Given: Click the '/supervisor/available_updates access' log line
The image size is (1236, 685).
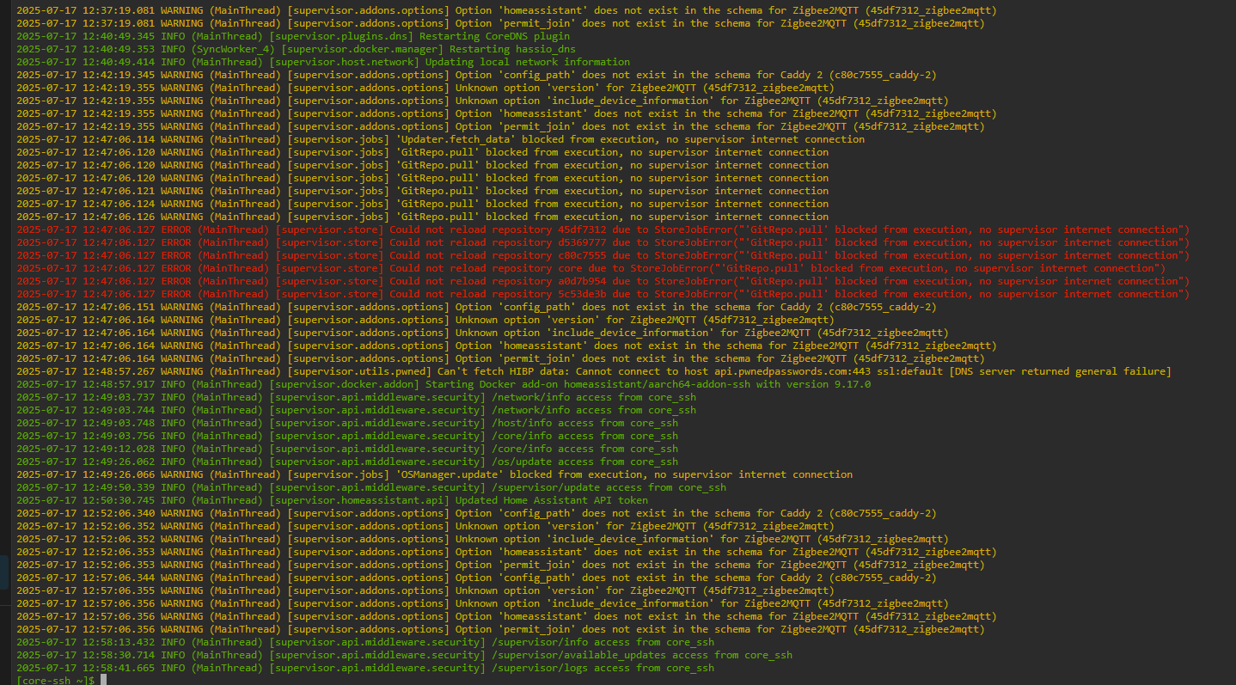Looking at the screenshot, I should [405, 655].
